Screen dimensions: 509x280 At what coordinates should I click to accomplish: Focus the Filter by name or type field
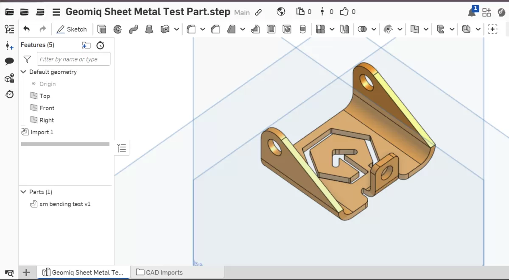pyautogui.click(x=73, y=59)
